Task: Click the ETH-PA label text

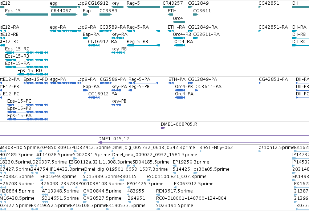Action: tap(177, 79)
